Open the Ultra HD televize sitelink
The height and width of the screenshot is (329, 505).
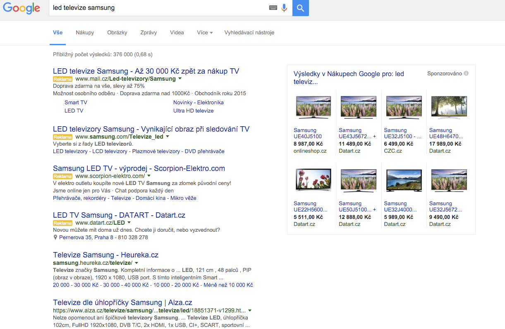[x=194, y=110]
